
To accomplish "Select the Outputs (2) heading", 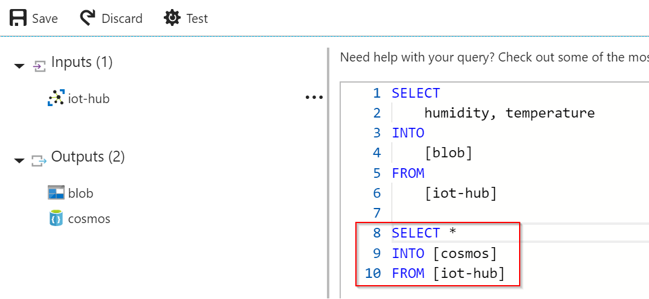I will tap(88, 157).
